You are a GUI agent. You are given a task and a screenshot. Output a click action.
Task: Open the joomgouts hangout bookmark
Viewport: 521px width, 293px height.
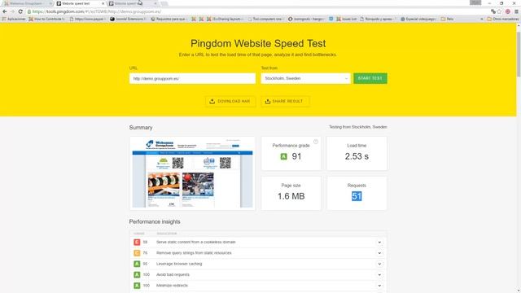(x=307, y=20)
